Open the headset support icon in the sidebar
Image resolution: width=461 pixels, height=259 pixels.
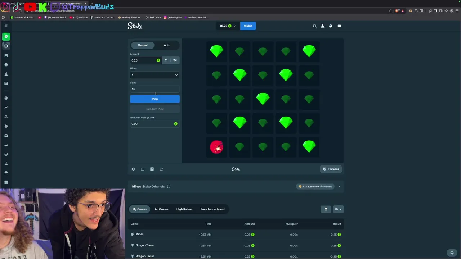coord(6,135)
